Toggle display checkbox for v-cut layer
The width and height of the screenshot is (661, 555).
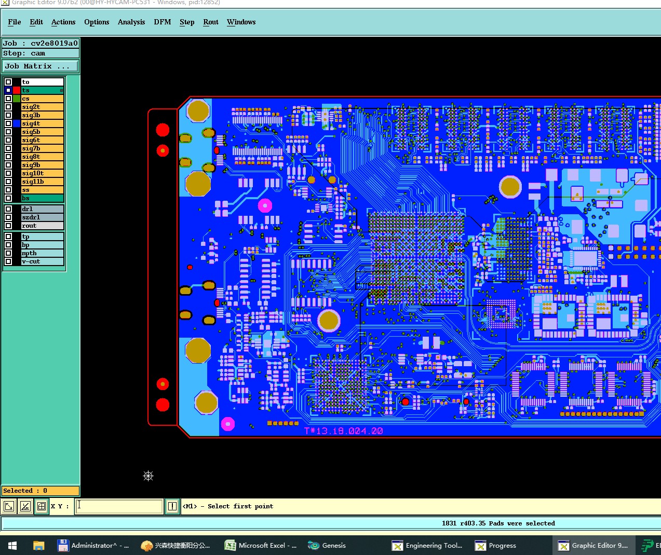(x=8, y=261)
